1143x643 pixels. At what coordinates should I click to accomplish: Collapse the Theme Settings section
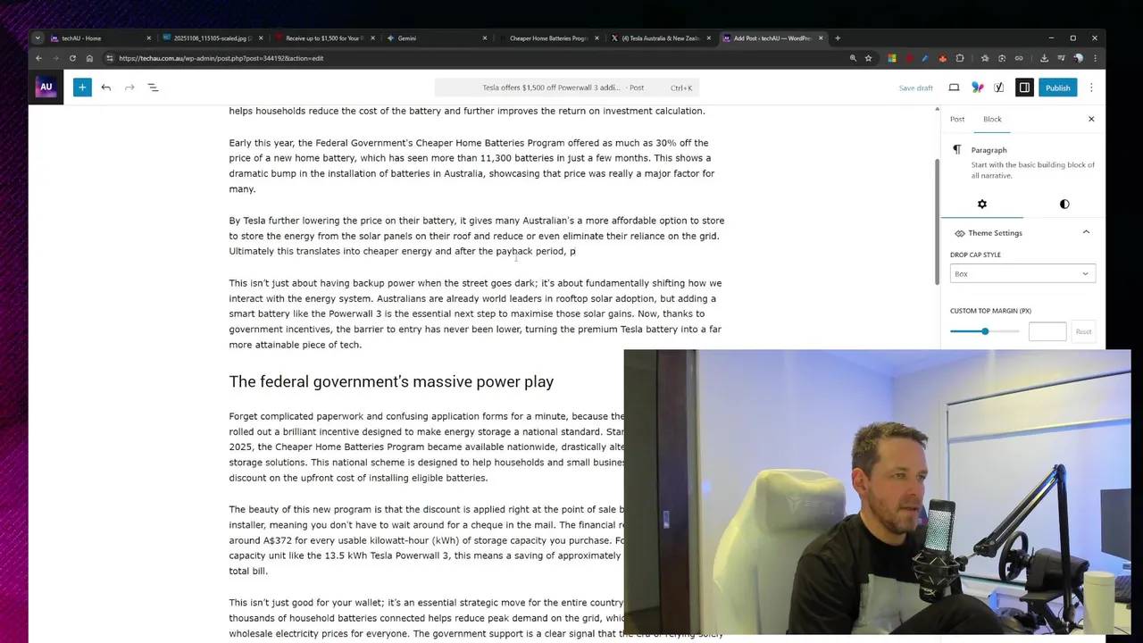[x=1086, y=232]
